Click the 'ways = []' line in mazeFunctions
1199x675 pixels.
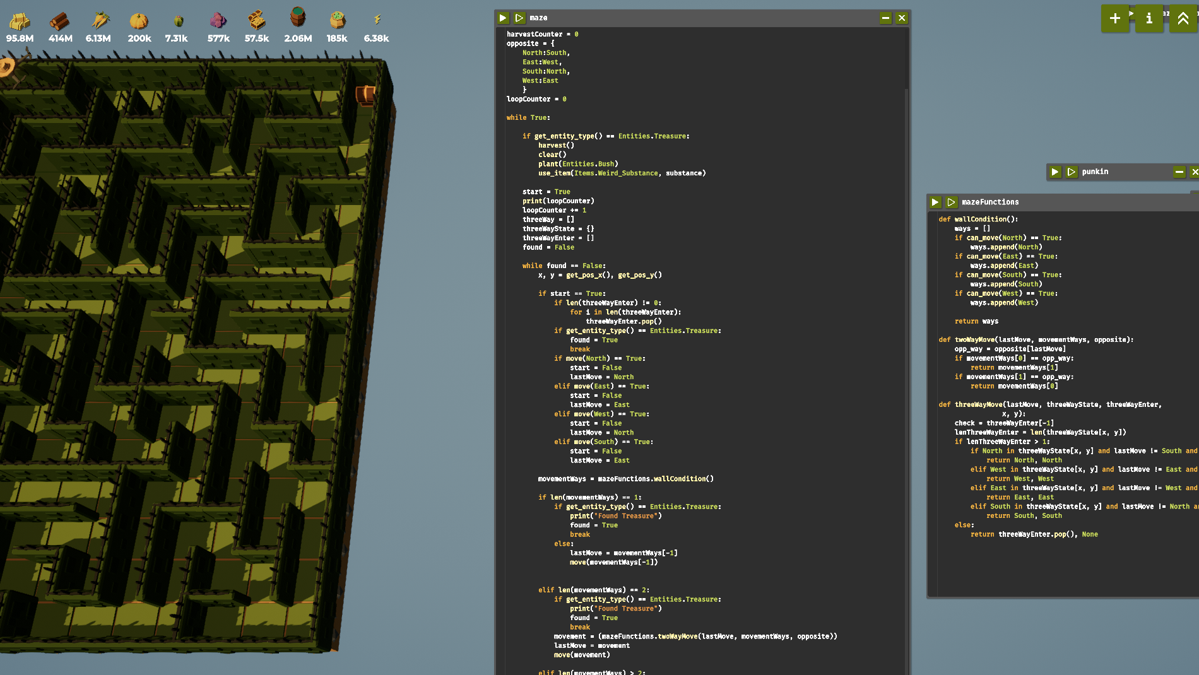pyautogui.click(x=972, y=228)
